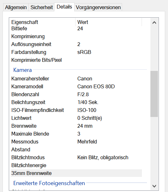Select the ISO-Filmempfindlichkeit row
Viewport: 168px width, 192px height.
click(76, 110)
